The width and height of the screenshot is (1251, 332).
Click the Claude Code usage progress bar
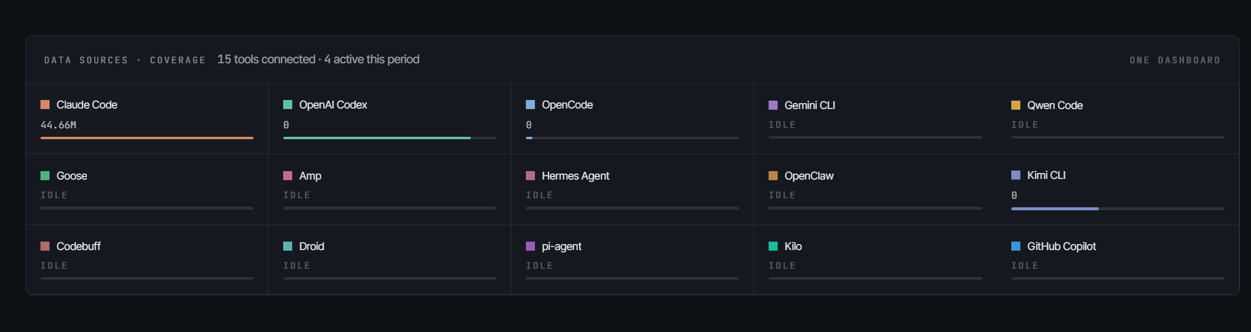tap(147, 138)
